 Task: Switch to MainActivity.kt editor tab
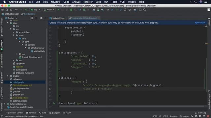coord(58,18)
